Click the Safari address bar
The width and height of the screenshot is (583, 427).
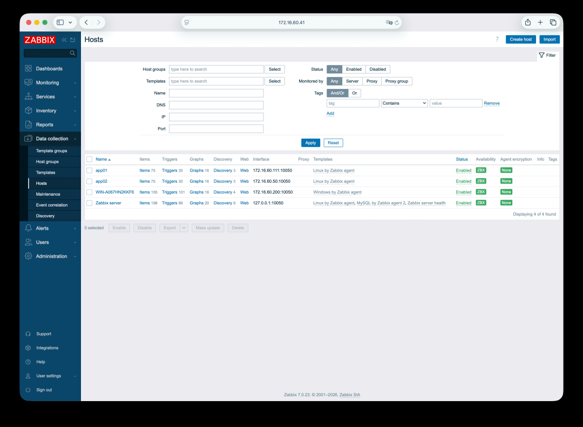(291, 23)
